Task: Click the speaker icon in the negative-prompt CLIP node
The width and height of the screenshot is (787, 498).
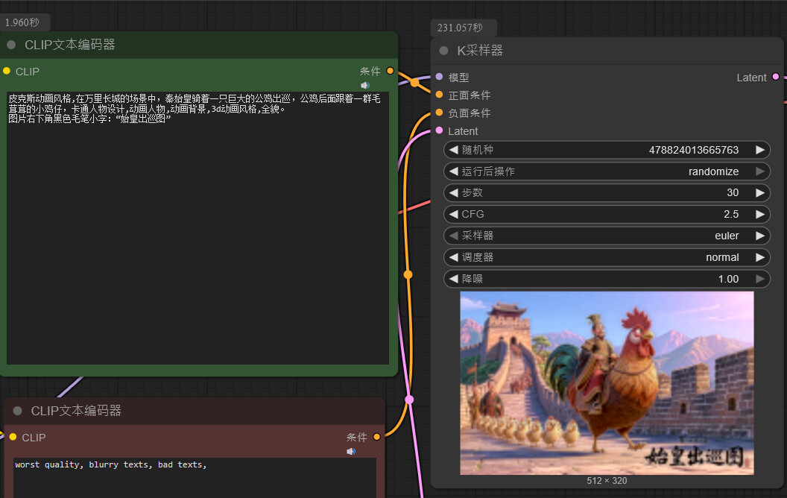Action: click(351, 451)
